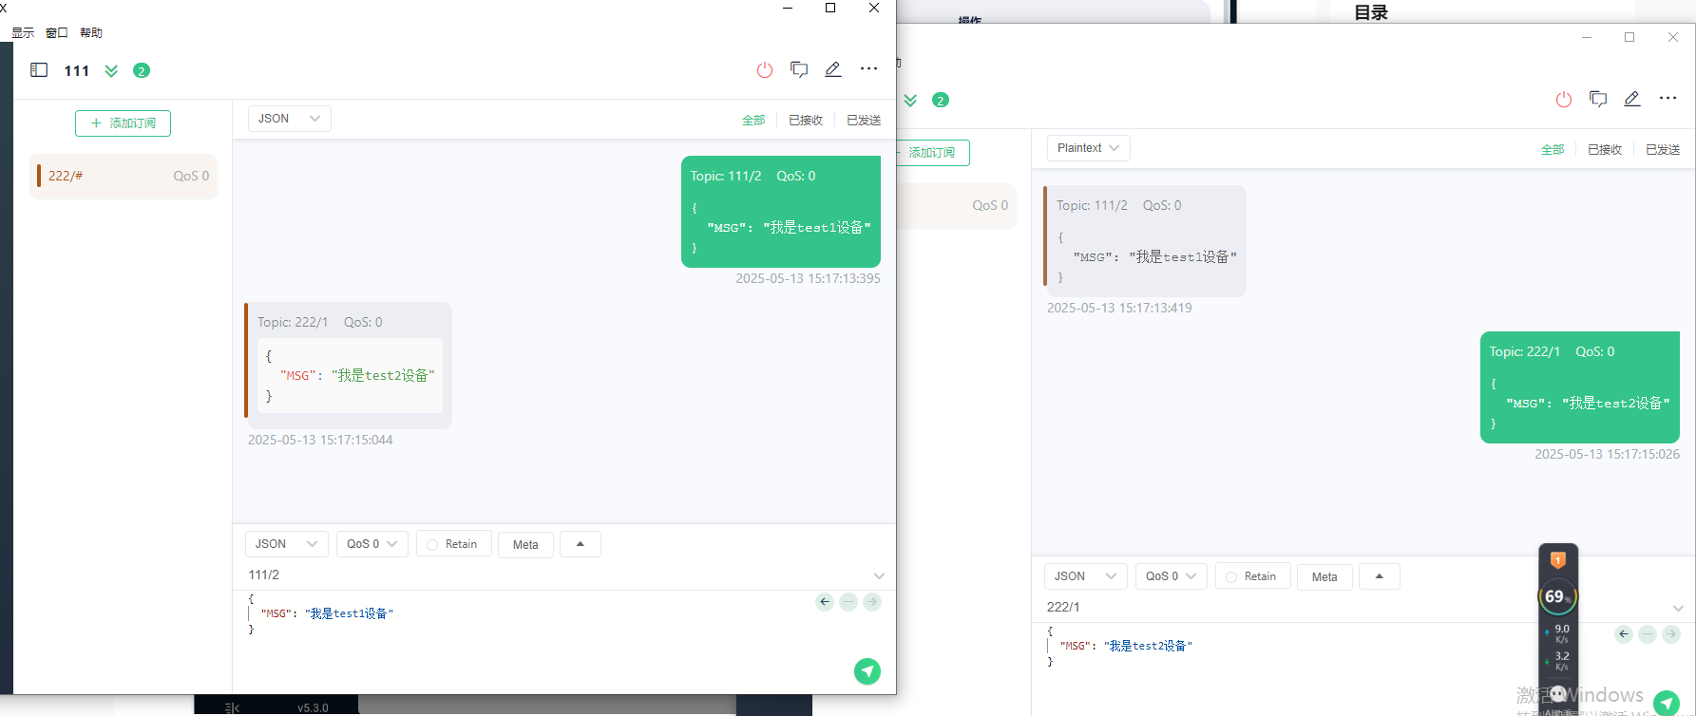Click unread message count badge in left window
1696x716 pixels.
pyautogui.click(x=142, y=70)
